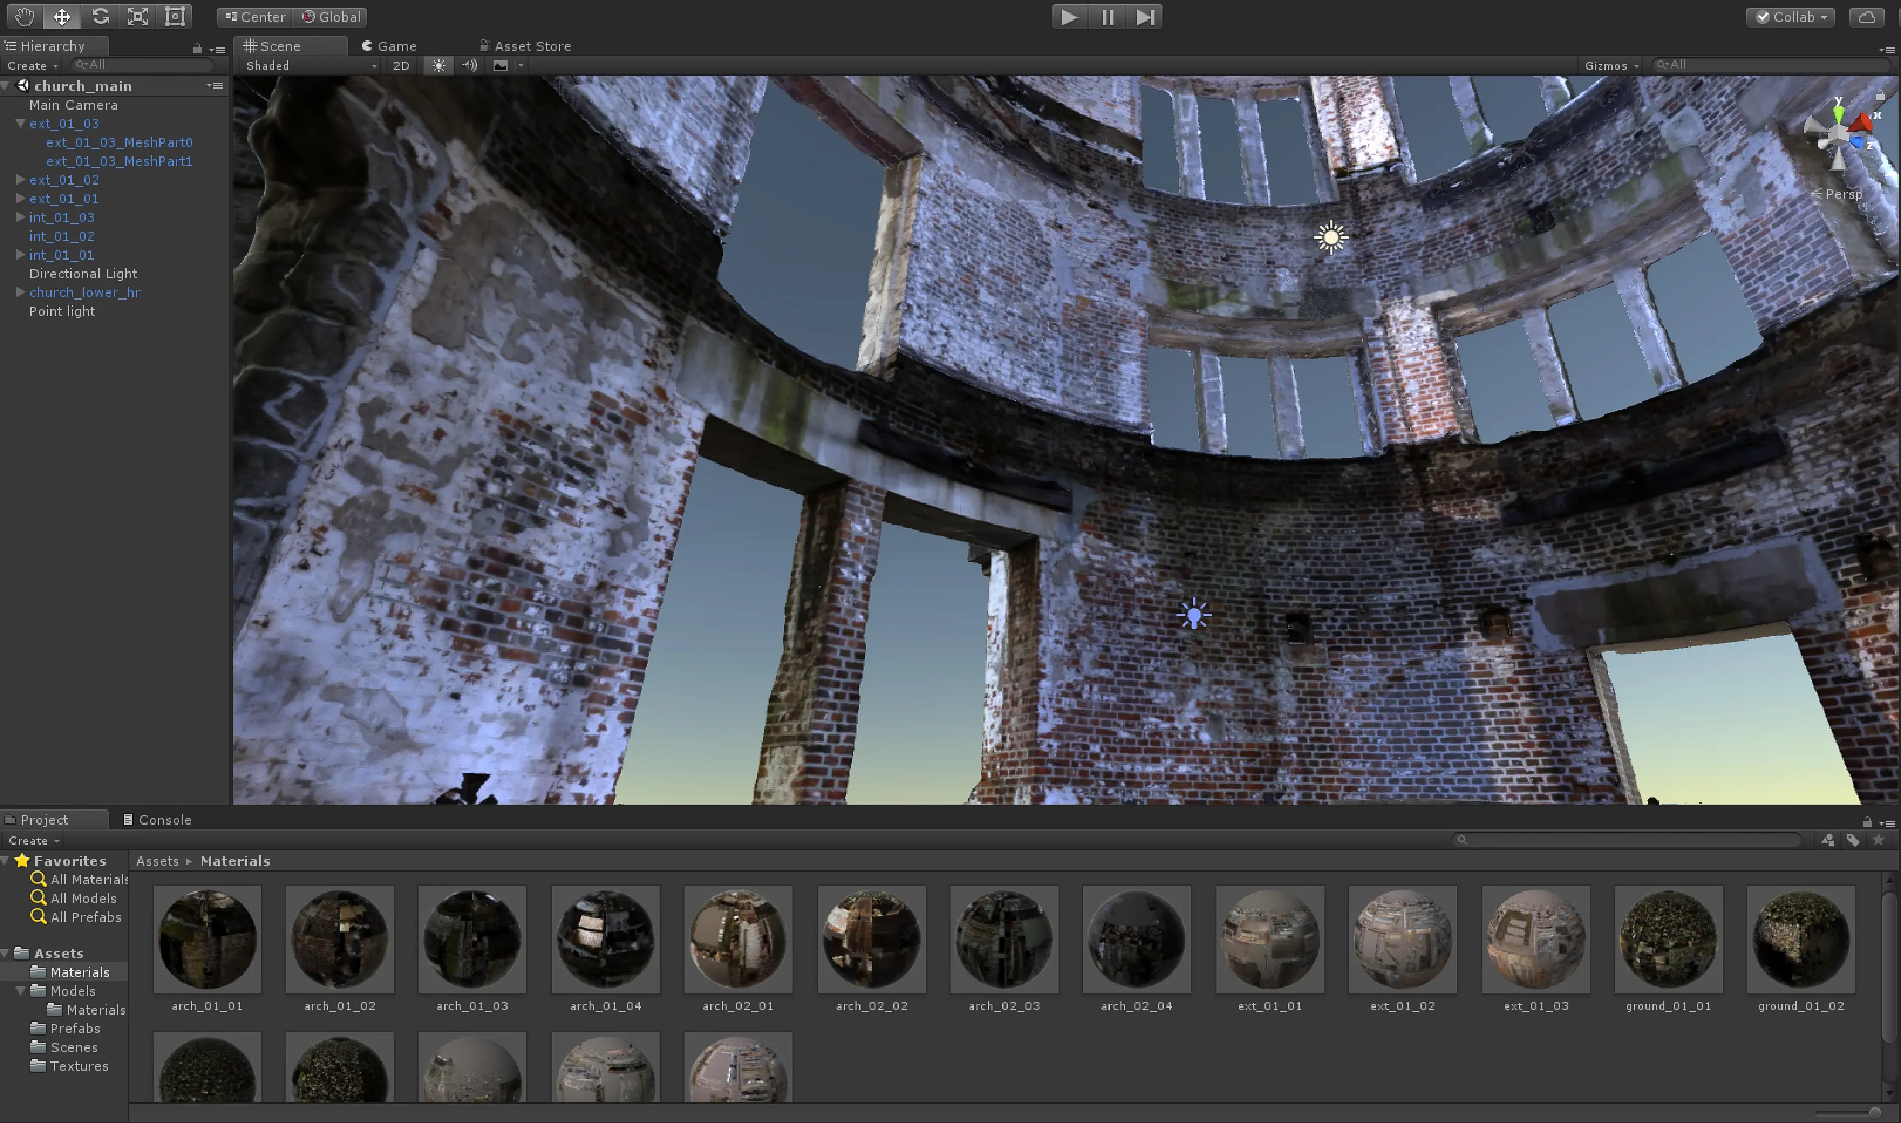
Task: Click the Persp projection label
Action: point(1837,195)
